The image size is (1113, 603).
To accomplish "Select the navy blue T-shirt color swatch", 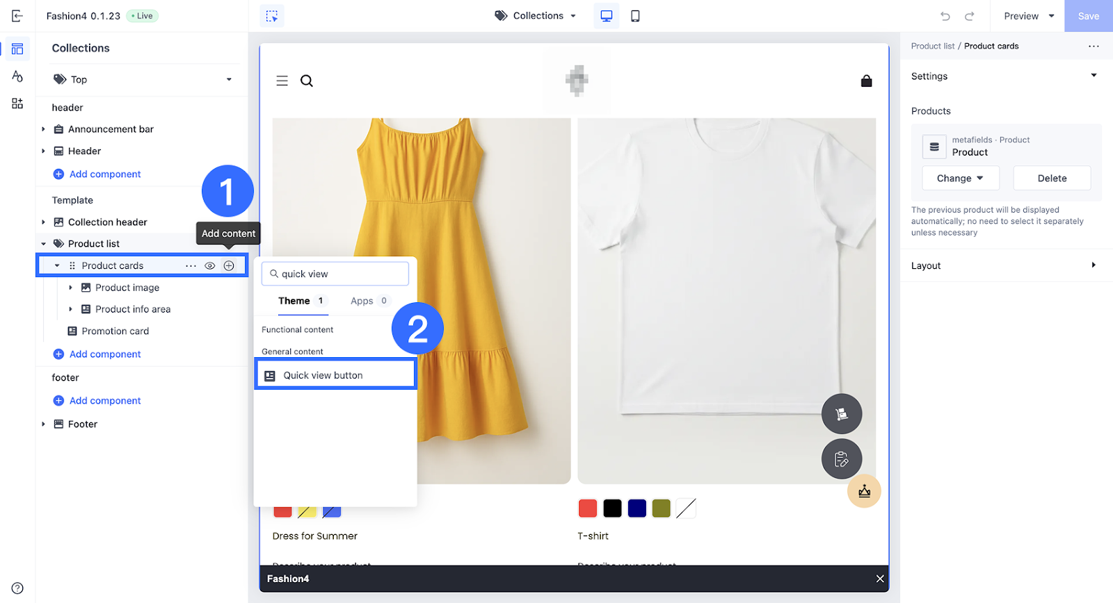I will (636, 509).
